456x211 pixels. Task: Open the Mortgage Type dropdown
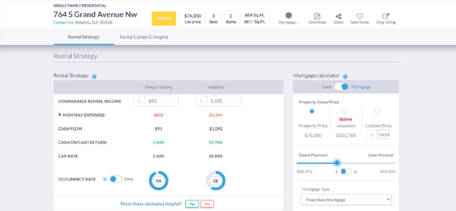[346, 199]
